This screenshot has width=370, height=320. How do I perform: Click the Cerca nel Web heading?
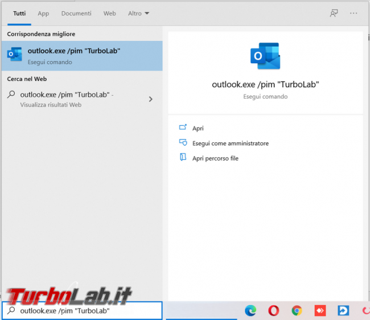point(27,79)
